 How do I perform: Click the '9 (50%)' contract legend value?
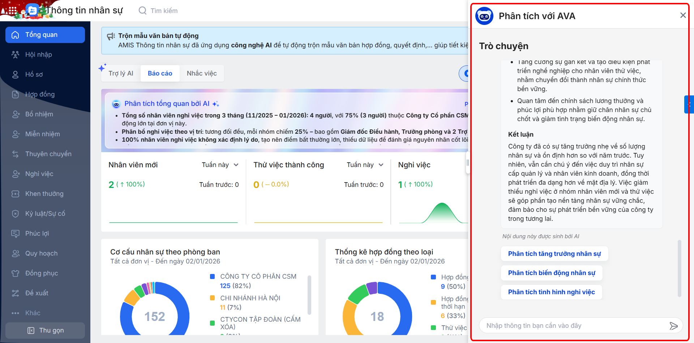(453, 287)
